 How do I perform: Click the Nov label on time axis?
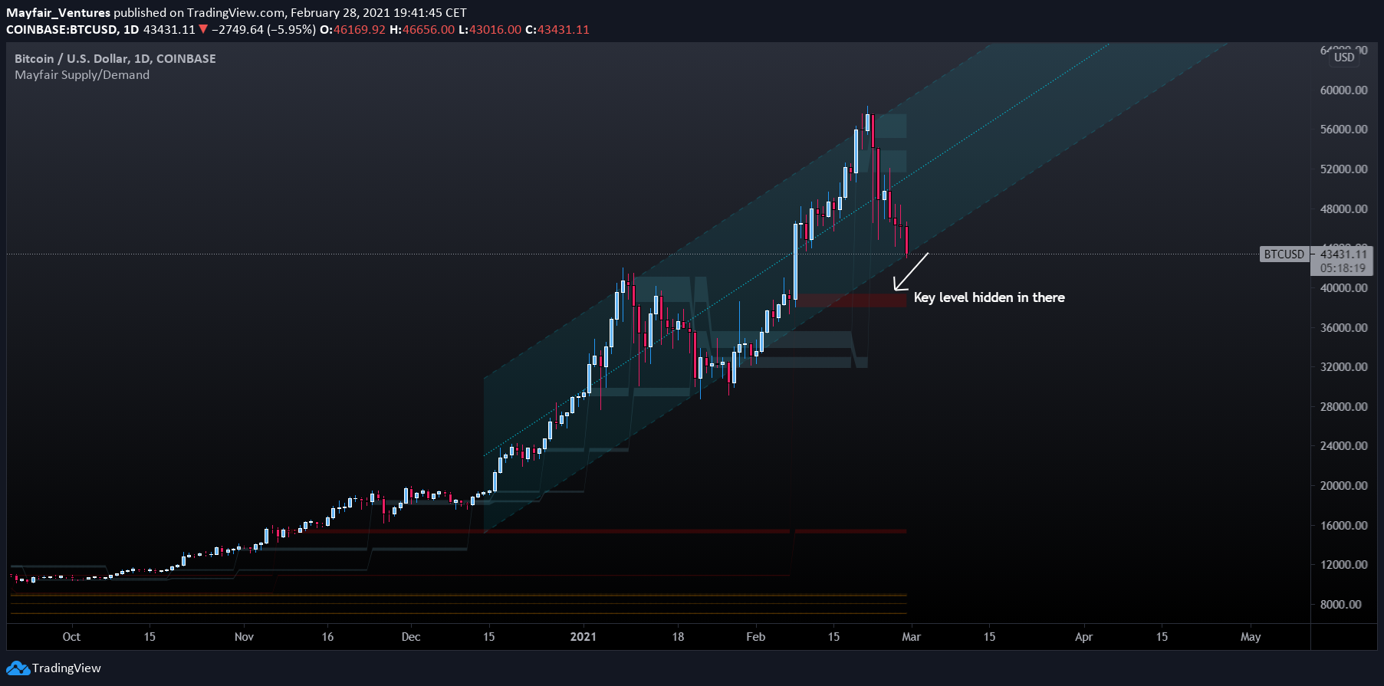click(x=244, y=637)
